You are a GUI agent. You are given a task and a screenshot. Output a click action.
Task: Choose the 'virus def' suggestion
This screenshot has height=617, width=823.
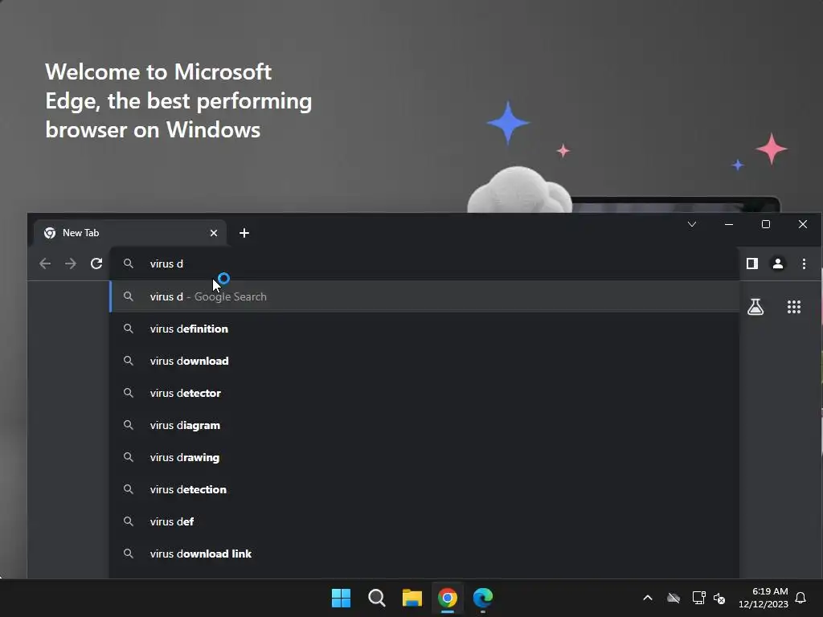click(424, 521)
